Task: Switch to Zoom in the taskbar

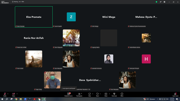Action: click(x=25, y=99)
